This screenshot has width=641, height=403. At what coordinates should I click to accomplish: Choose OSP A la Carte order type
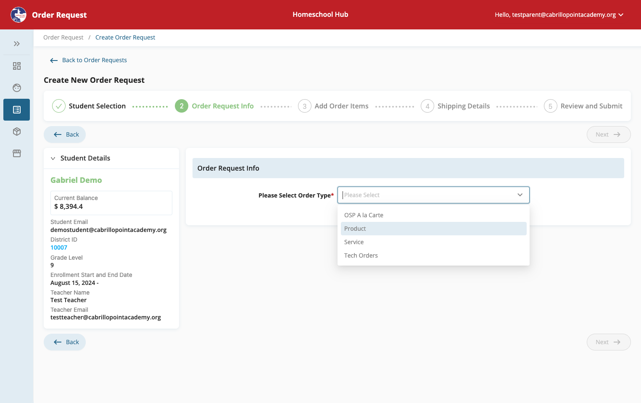[x=433, y=215]
